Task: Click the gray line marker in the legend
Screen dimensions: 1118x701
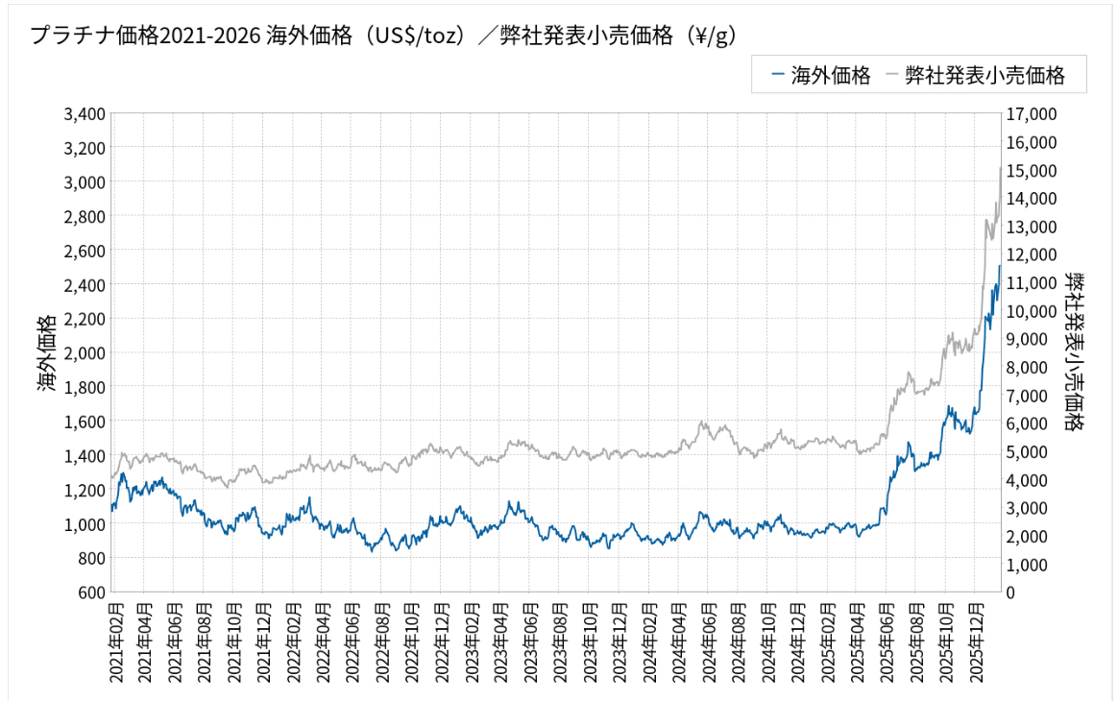Action: [x=890, y=76]
